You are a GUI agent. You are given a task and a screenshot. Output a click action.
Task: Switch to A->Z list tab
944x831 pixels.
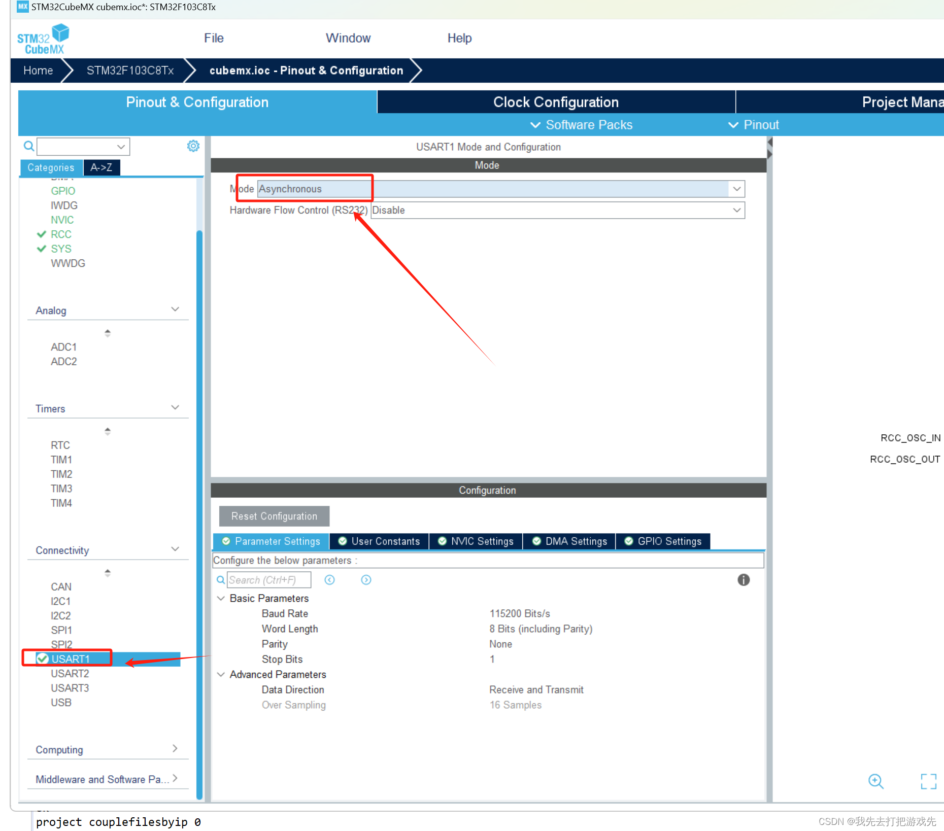click(x=102, y=167)
